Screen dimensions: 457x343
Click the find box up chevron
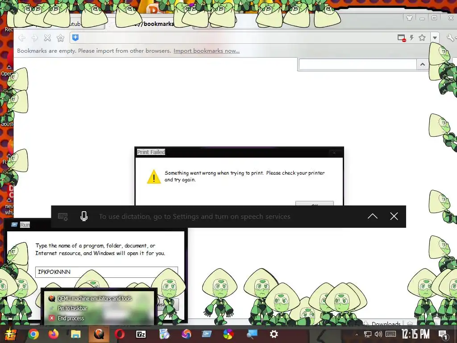coord(422,64)
